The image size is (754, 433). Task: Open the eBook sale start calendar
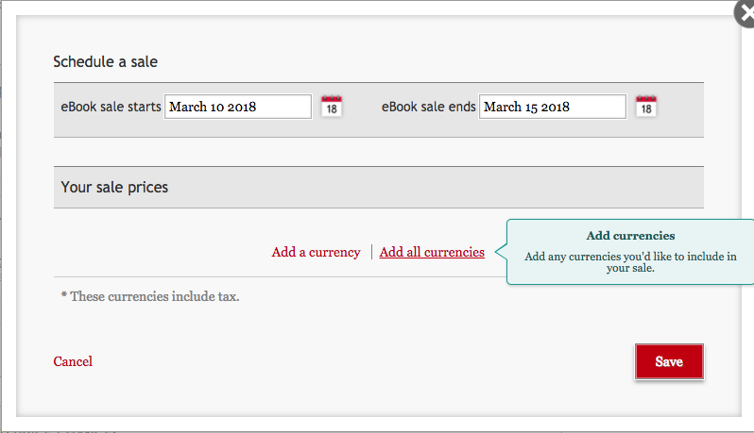332,107
